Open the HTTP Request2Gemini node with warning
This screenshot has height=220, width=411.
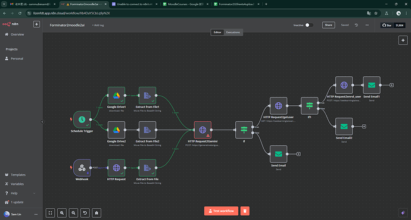click(203, 130)
